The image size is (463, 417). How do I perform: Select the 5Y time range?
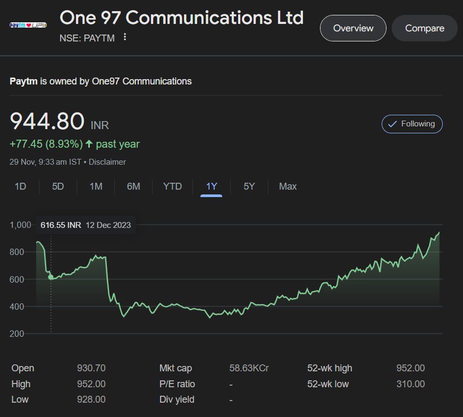click(249, 186)
